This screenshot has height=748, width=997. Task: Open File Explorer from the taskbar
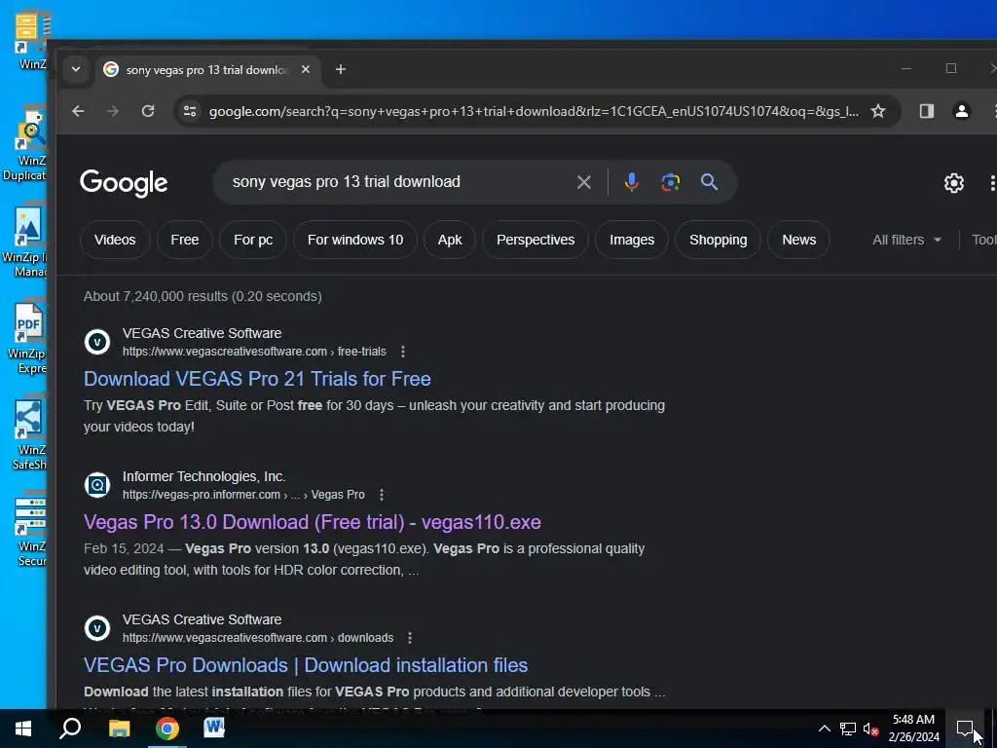119,729
